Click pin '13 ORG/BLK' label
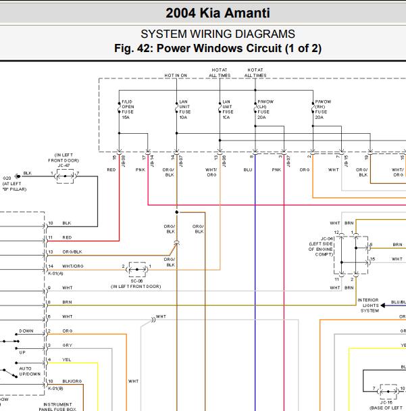The image size is (406, 411). tap(66, 252)
